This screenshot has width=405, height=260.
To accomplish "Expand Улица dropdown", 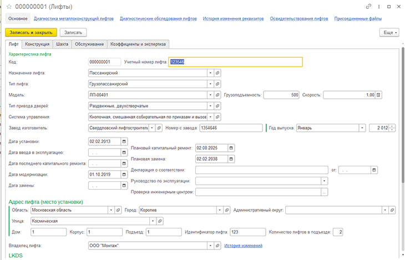I will [153, 221].
